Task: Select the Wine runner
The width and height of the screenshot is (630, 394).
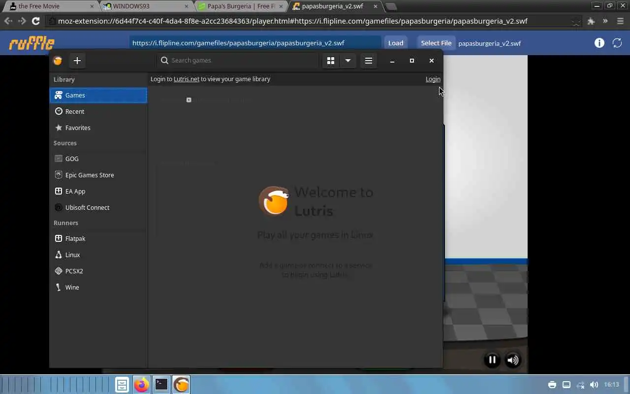Action: [x=98, y=287]
